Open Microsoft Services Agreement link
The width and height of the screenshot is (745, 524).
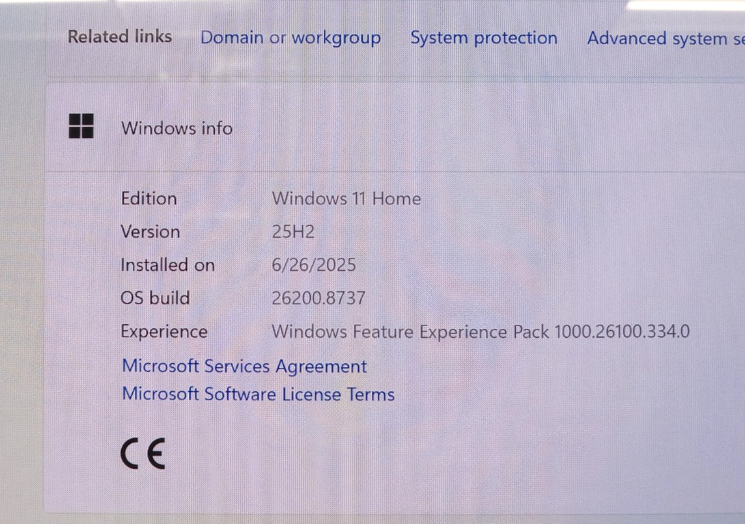[244, 366]
